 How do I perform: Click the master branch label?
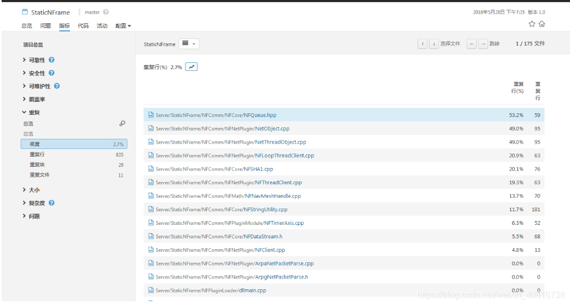click(92, 12)
